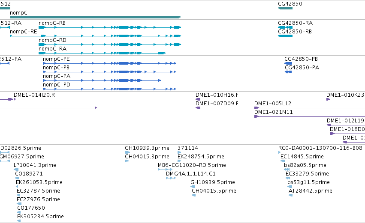Select CG42850-PB protein label

click(x=301, y=59)
